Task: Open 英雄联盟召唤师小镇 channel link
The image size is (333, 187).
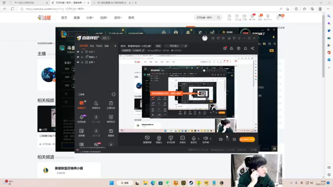Action: [69, 168]
